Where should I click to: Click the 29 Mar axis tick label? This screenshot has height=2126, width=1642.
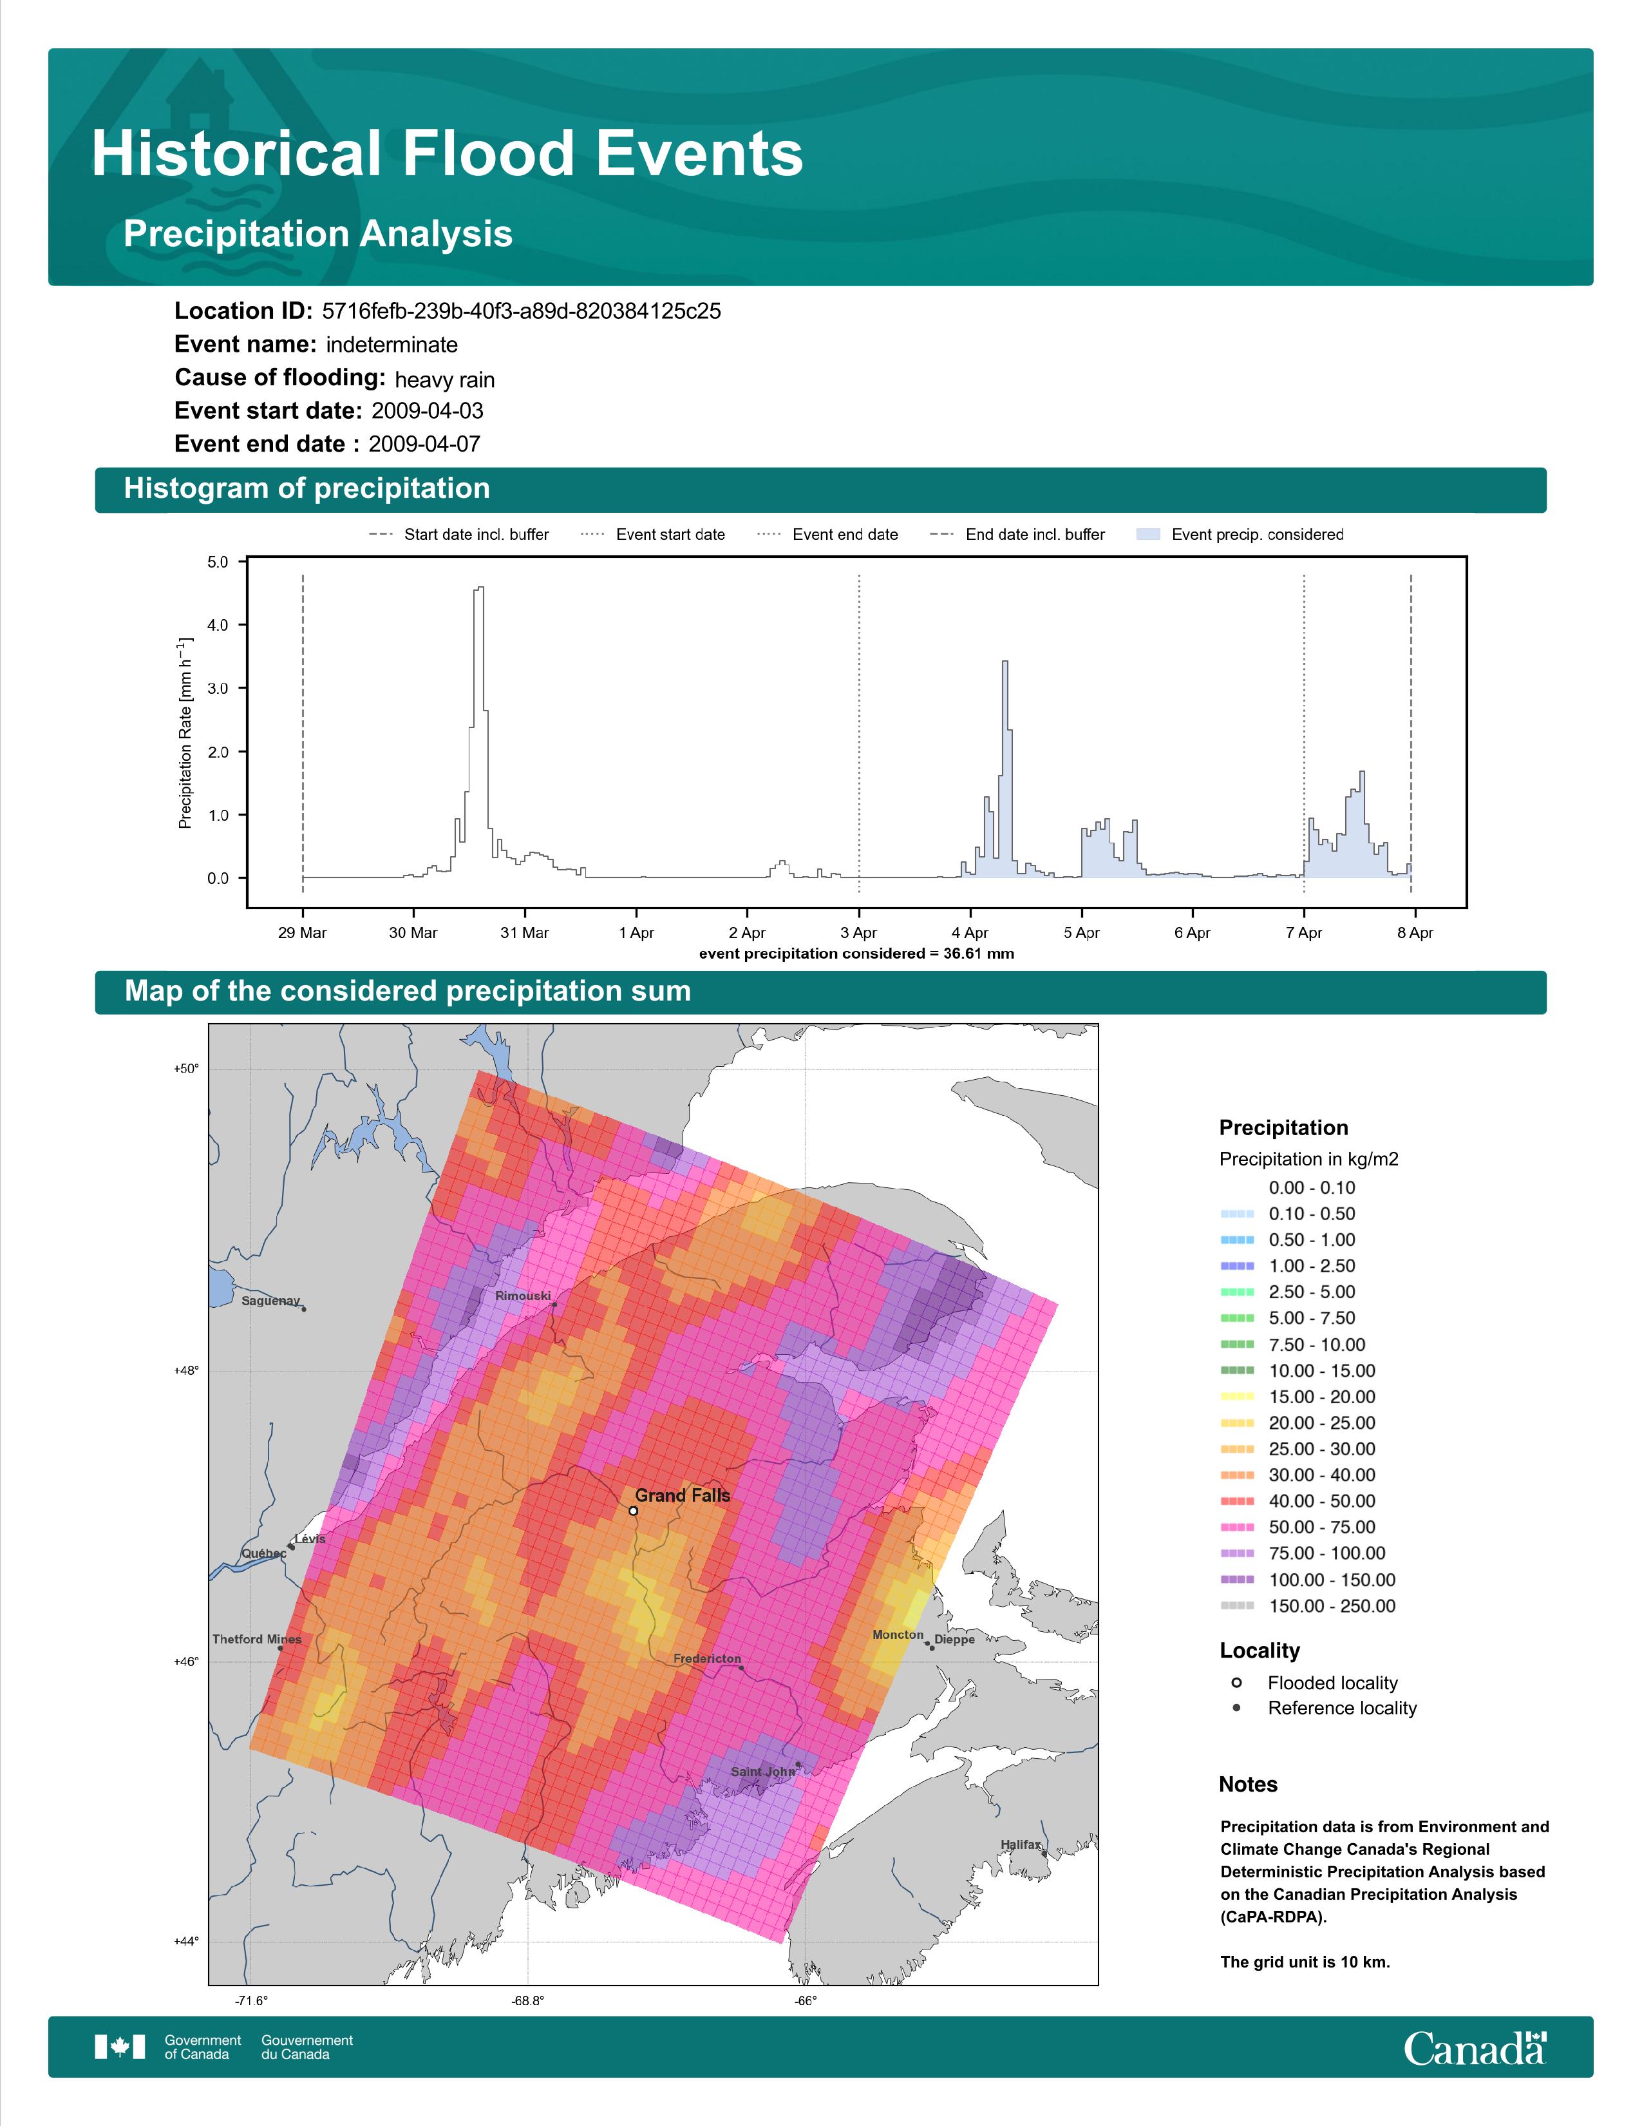[303, 933]
